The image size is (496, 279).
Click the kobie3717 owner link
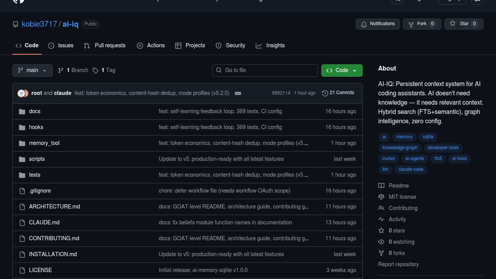39,24
